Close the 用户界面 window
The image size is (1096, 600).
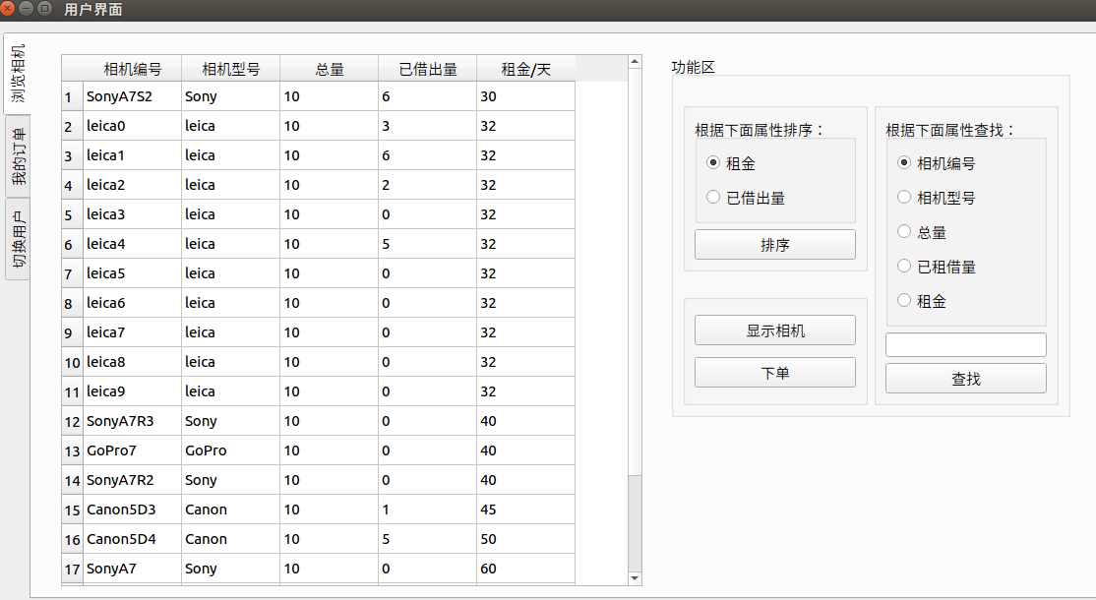coord(9,9)
